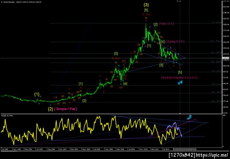Image resolution: width=230 pixels, height=159 pixels.
Task: Click the 1 Jul 2009 date on time axis
Action: [x=131, y=149]
